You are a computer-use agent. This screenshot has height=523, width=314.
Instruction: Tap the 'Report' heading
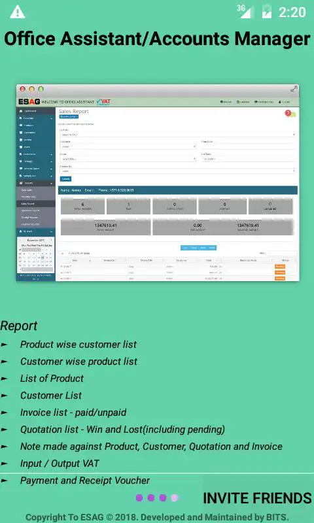(x=19, y=326)
